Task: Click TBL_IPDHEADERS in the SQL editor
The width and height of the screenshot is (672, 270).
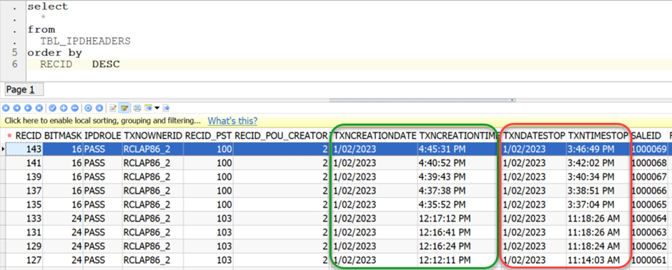Action: [x=85, y=41]
